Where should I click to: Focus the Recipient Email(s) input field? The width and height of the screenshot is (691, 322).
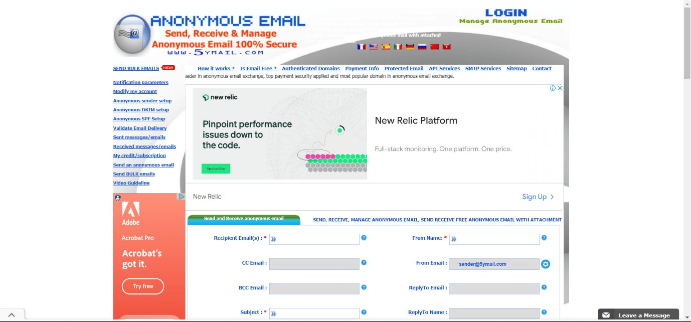point(314,239)
